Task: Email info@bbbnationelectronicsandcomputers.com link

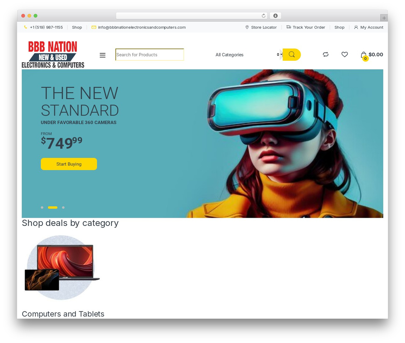Action: 142,27
